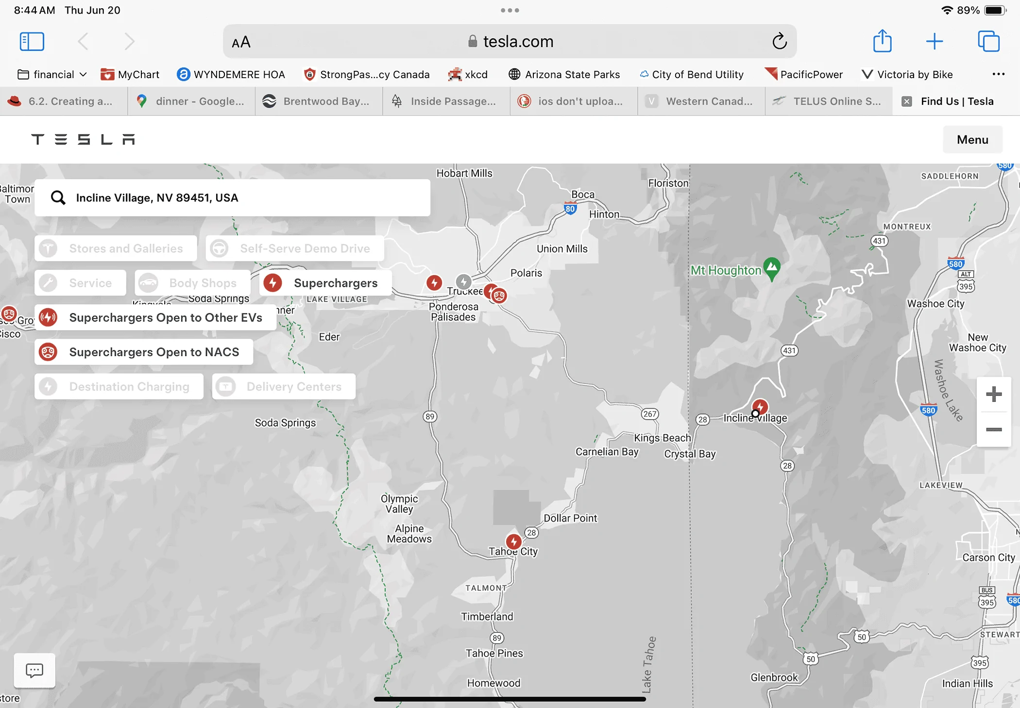The width and height of the screenshot is (1020, 708).
Task: Click the Tesla logo
Action: pyautogui.click(x=83, y=140)
